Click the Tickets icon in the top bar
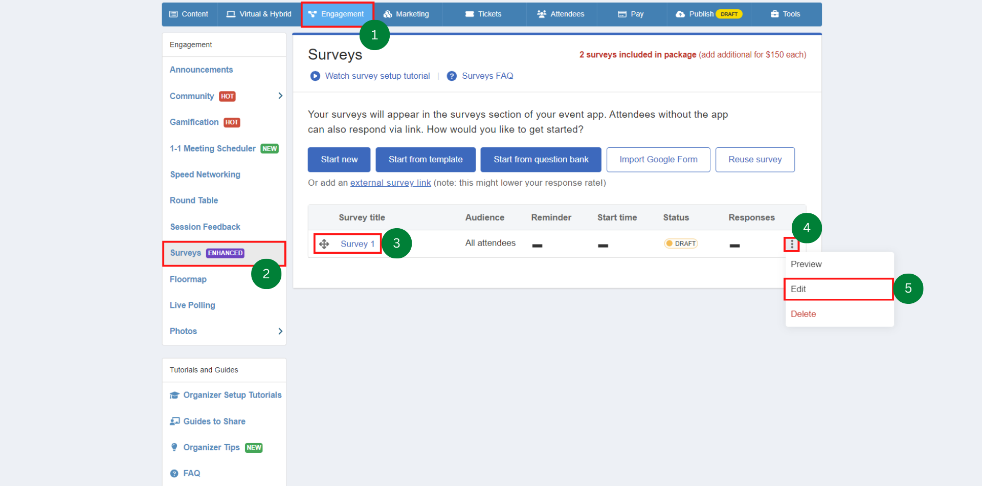 click(x=469, y=14)
